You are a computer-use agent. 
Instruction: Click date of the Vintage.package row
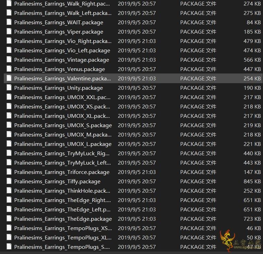(x=137, y=60)
